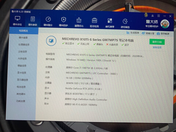Image resolution: width=176 pixels, height=132 pixels.
Task: Select 电脑概览 computer overview in sidebar
Action: pos(24,30)
